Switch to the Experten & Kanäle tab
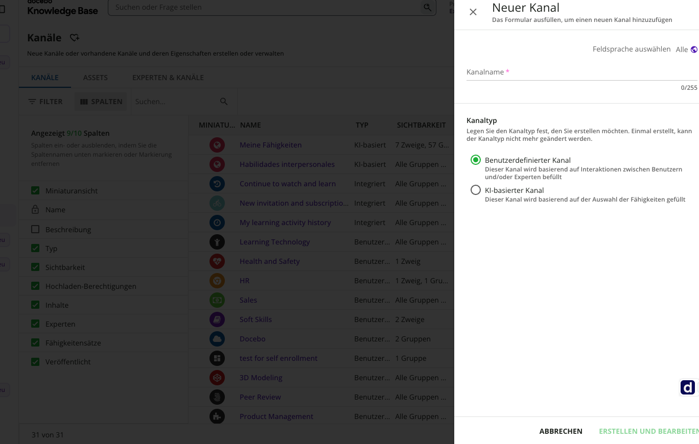 click(168, 78)
